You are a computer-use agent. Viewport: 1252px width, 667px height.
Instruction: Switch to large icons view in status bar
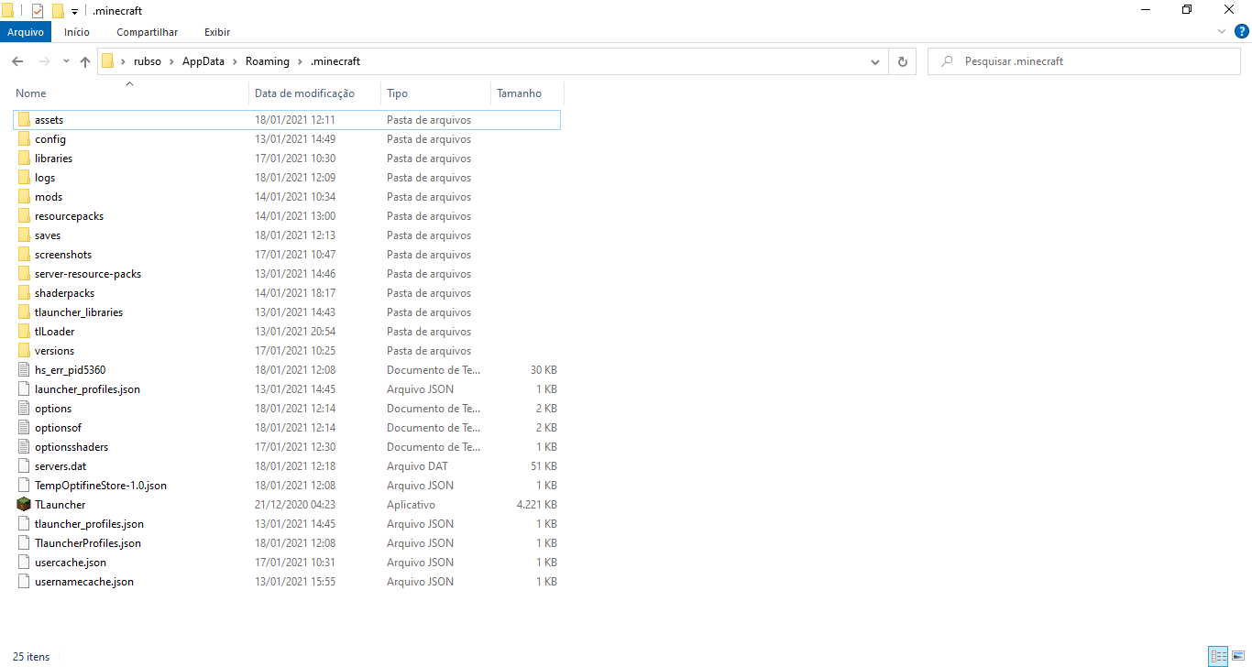click(x=1238, y=656)
